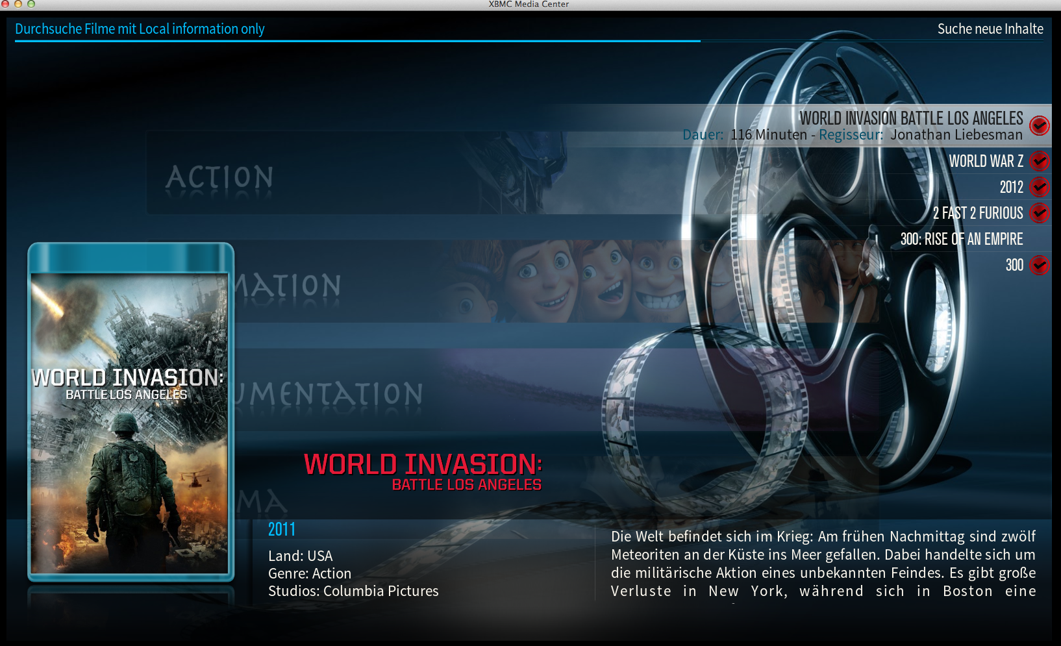
Task: Select the movie titled 300
Action: [1014, 265]
